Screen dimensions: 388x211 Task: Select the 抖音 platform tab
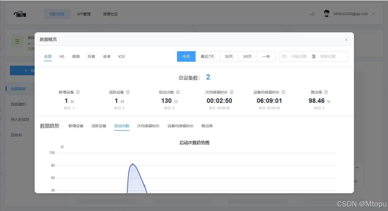[91, 56]
